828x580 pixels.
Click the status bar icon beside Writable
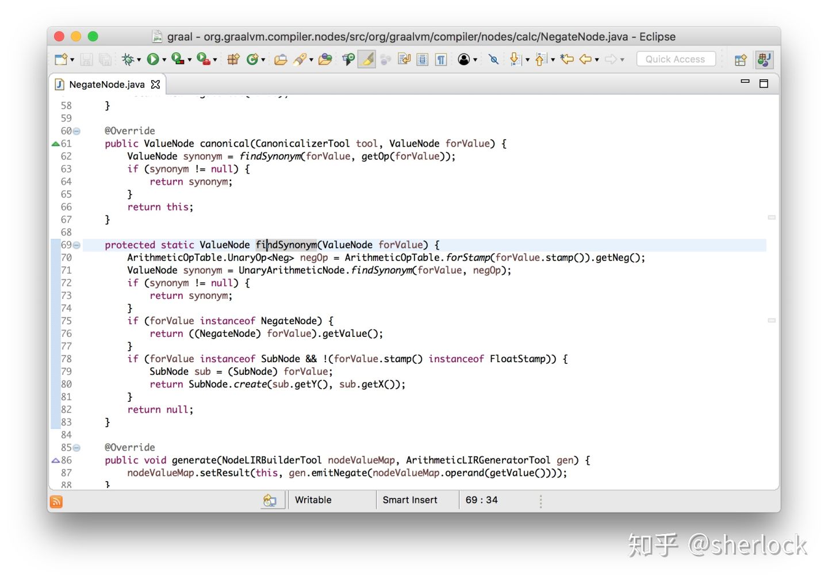tap(270, 501)
